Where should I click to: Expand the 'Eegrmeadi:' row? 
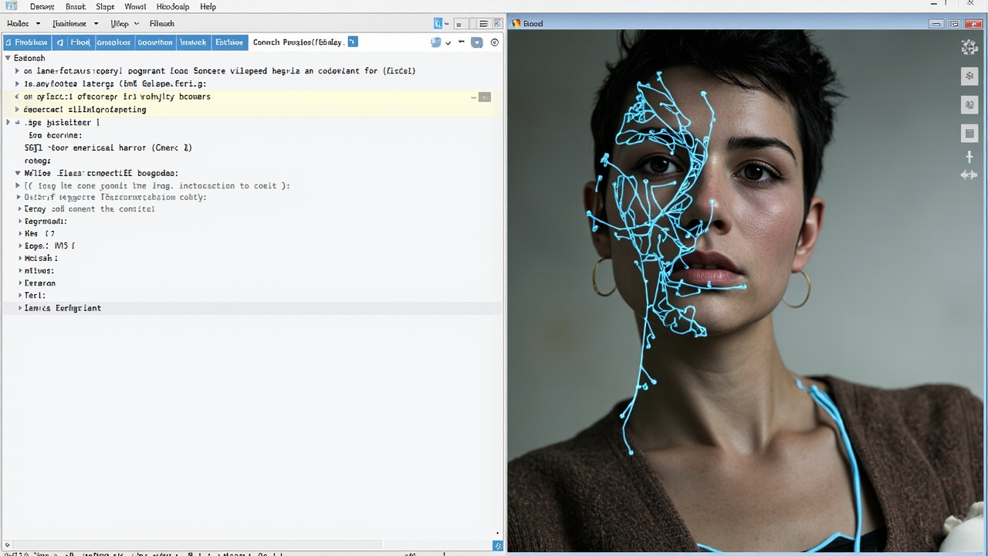click(x=19, y=222)
